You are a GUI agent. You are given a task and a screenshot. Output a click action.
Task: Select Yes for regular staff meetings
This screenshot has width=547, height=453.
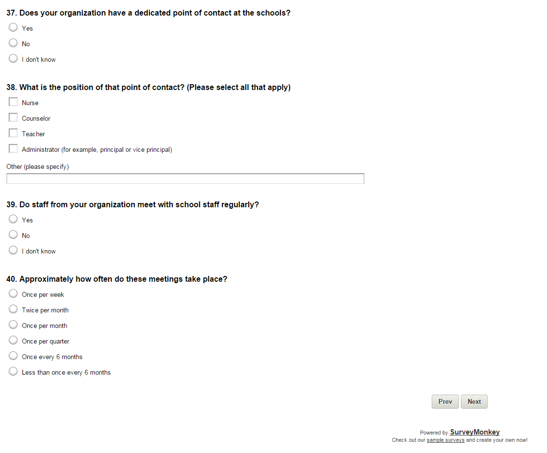click(13, 219)
